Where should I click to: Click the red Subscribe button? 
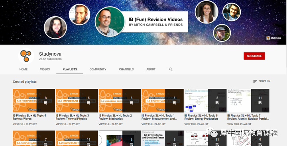pos(254,56)
